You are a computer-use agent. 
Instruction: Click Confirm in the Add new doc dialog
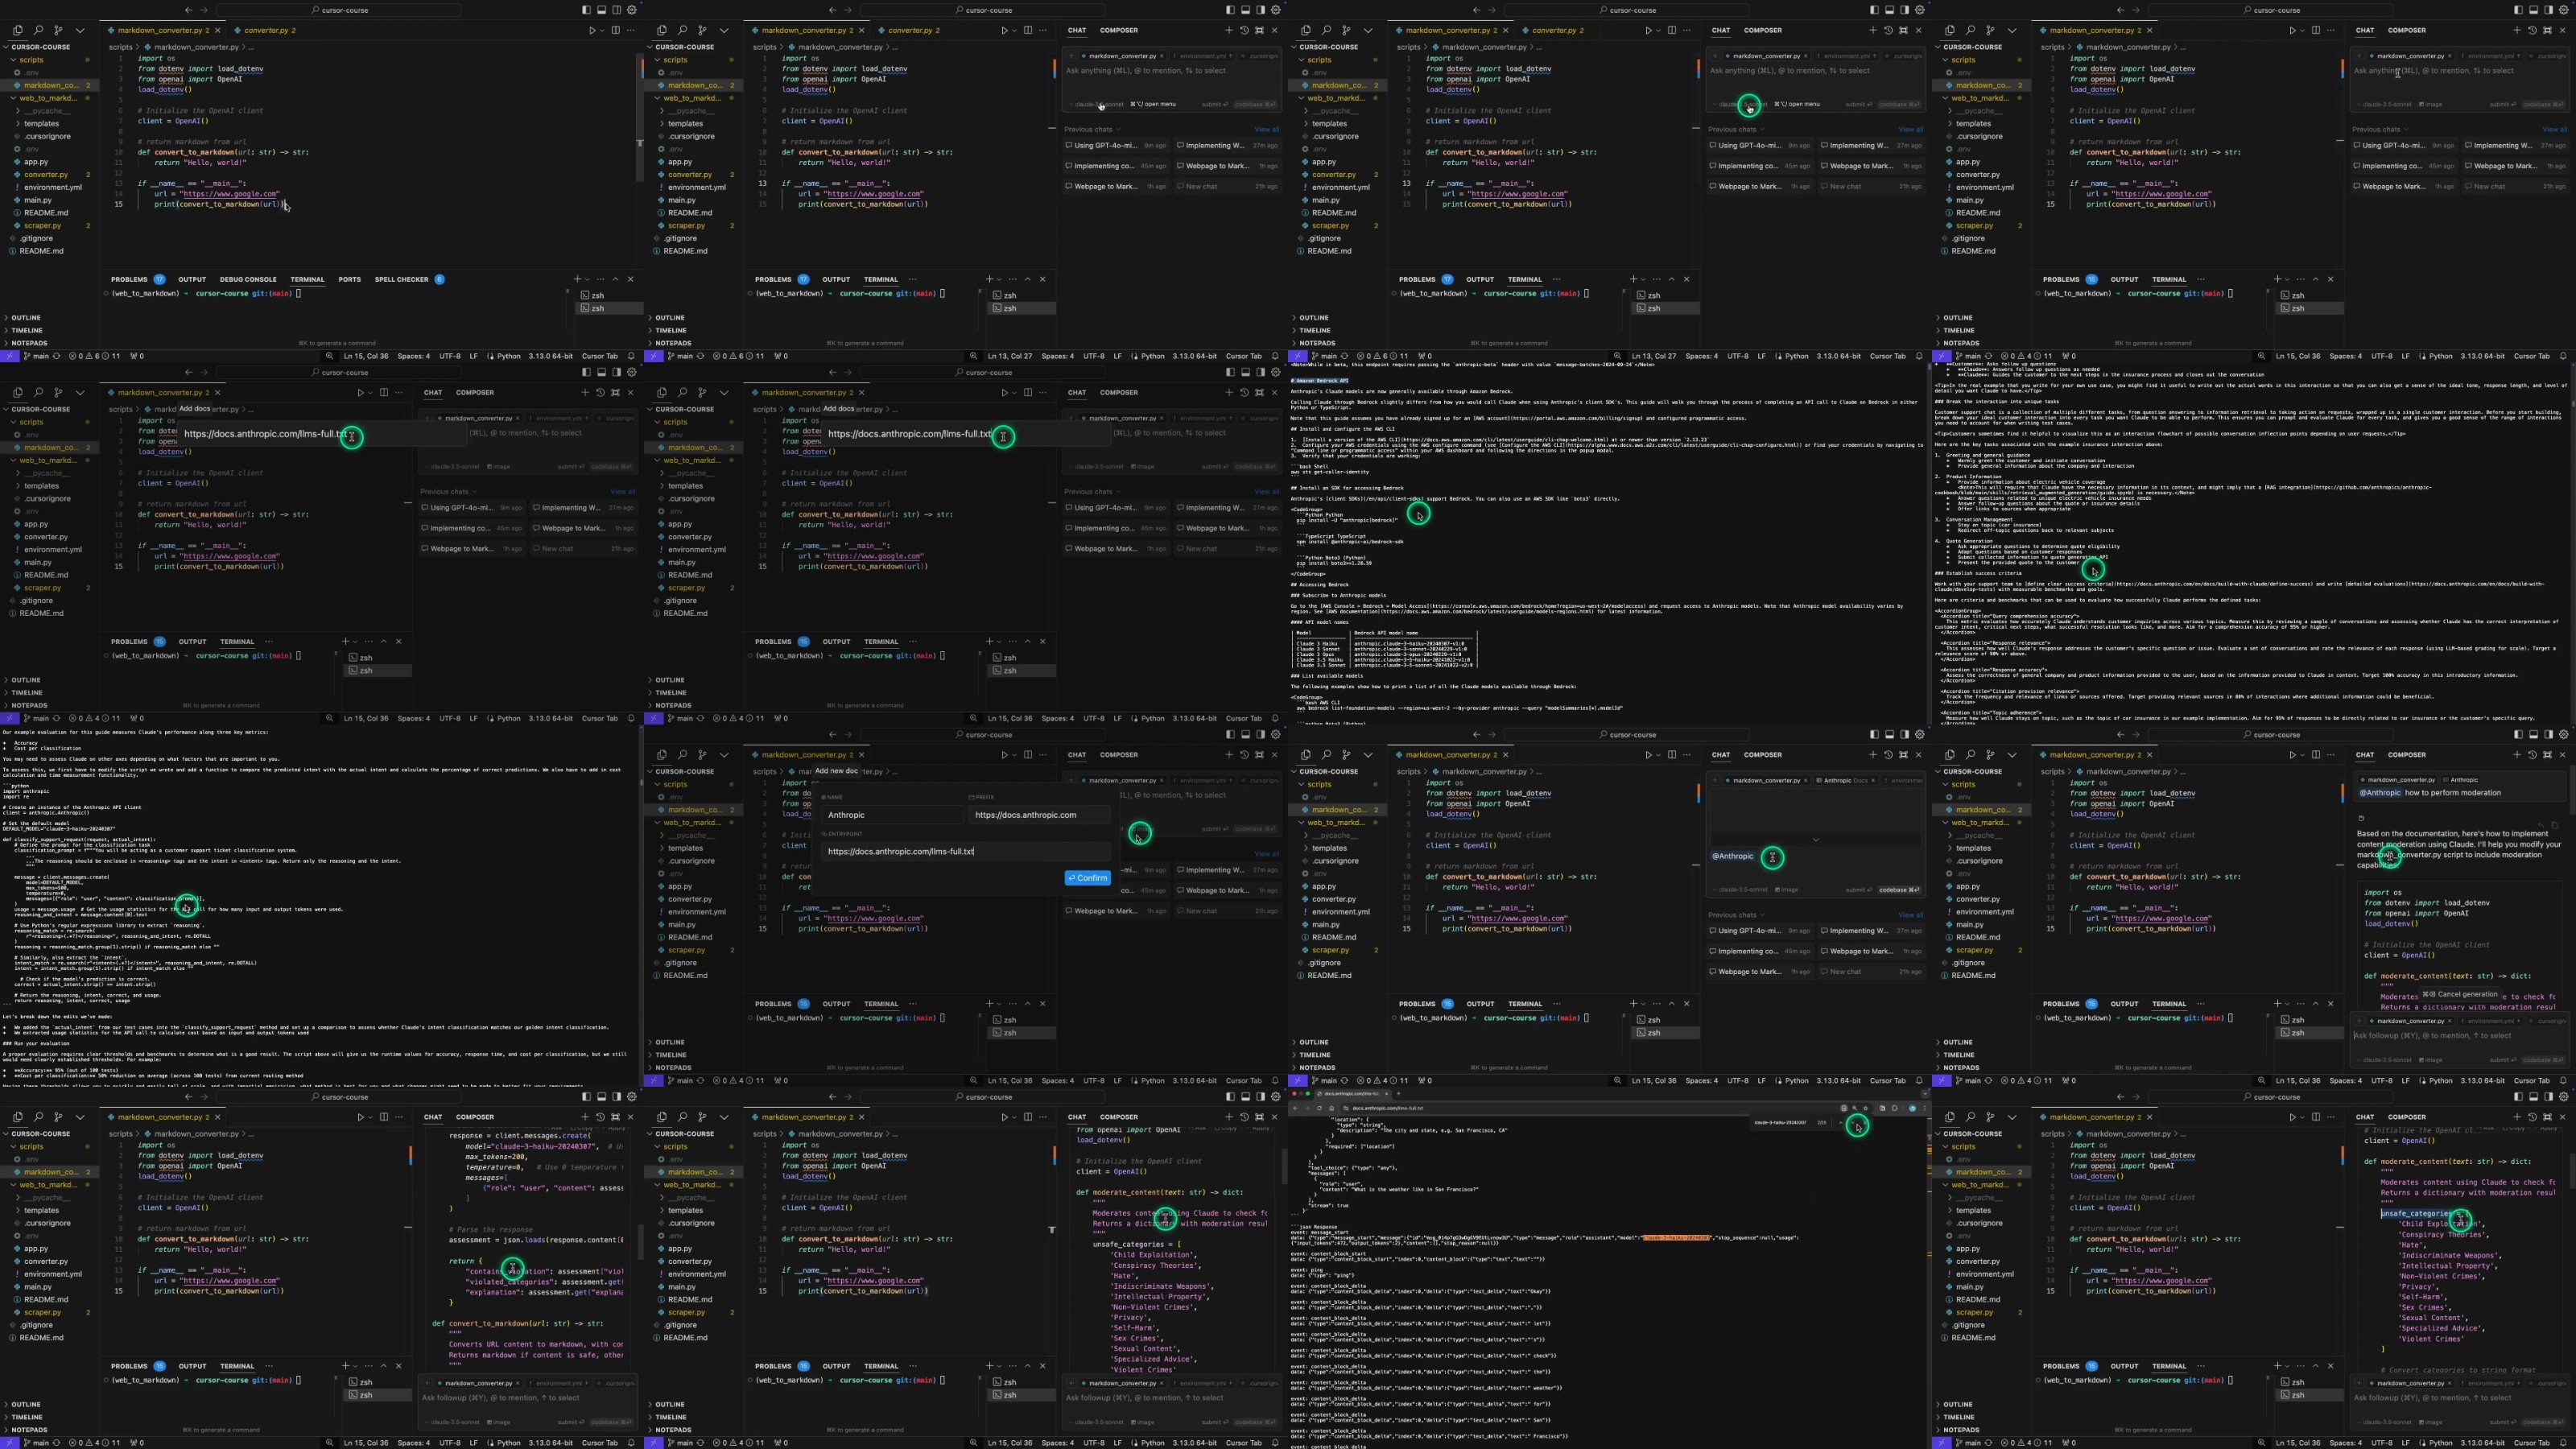1087,878
